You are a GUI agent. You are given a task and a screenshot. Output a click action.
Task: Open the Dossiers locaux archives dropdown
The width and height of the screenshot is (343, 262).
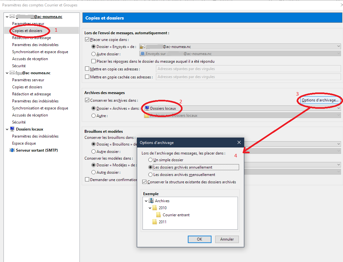click(242, 108)
